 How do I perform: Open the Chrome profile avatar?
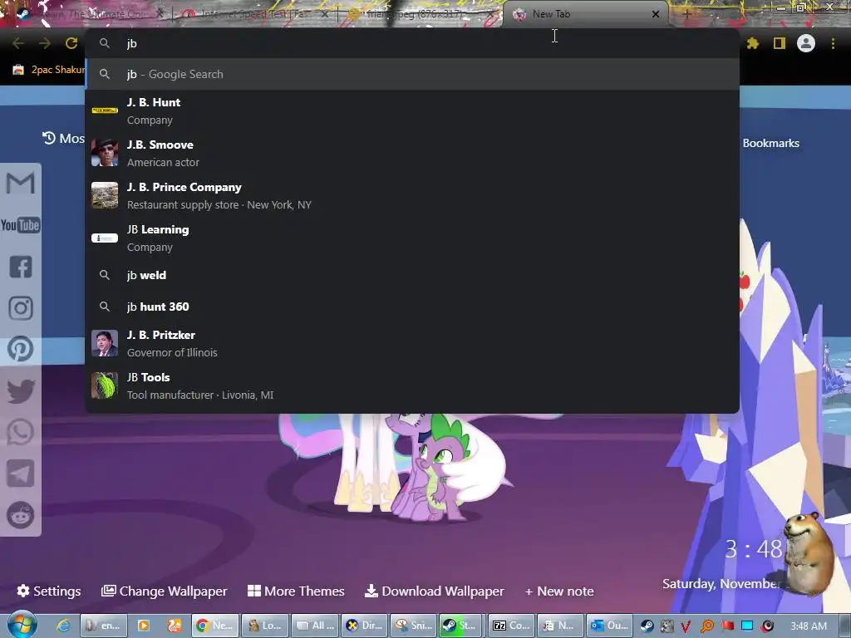[806, 43]
